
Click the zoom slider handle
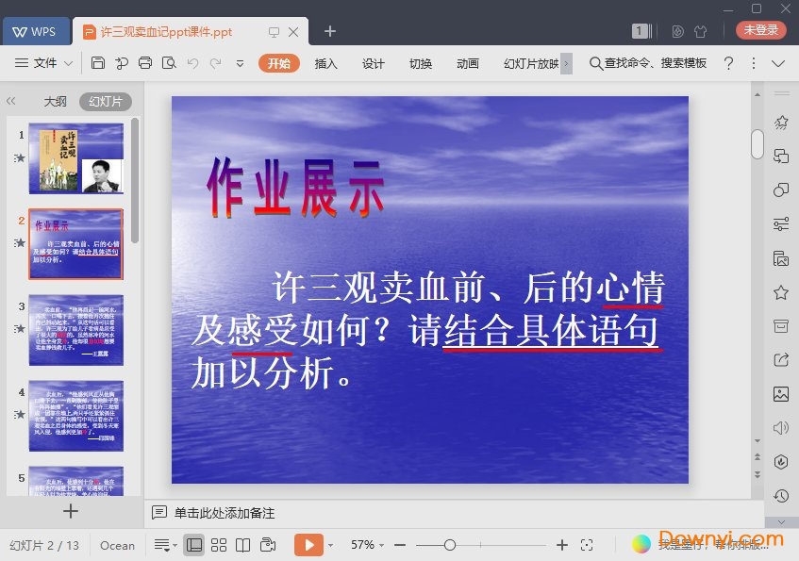pyautogui.click(x=450, y=545)
